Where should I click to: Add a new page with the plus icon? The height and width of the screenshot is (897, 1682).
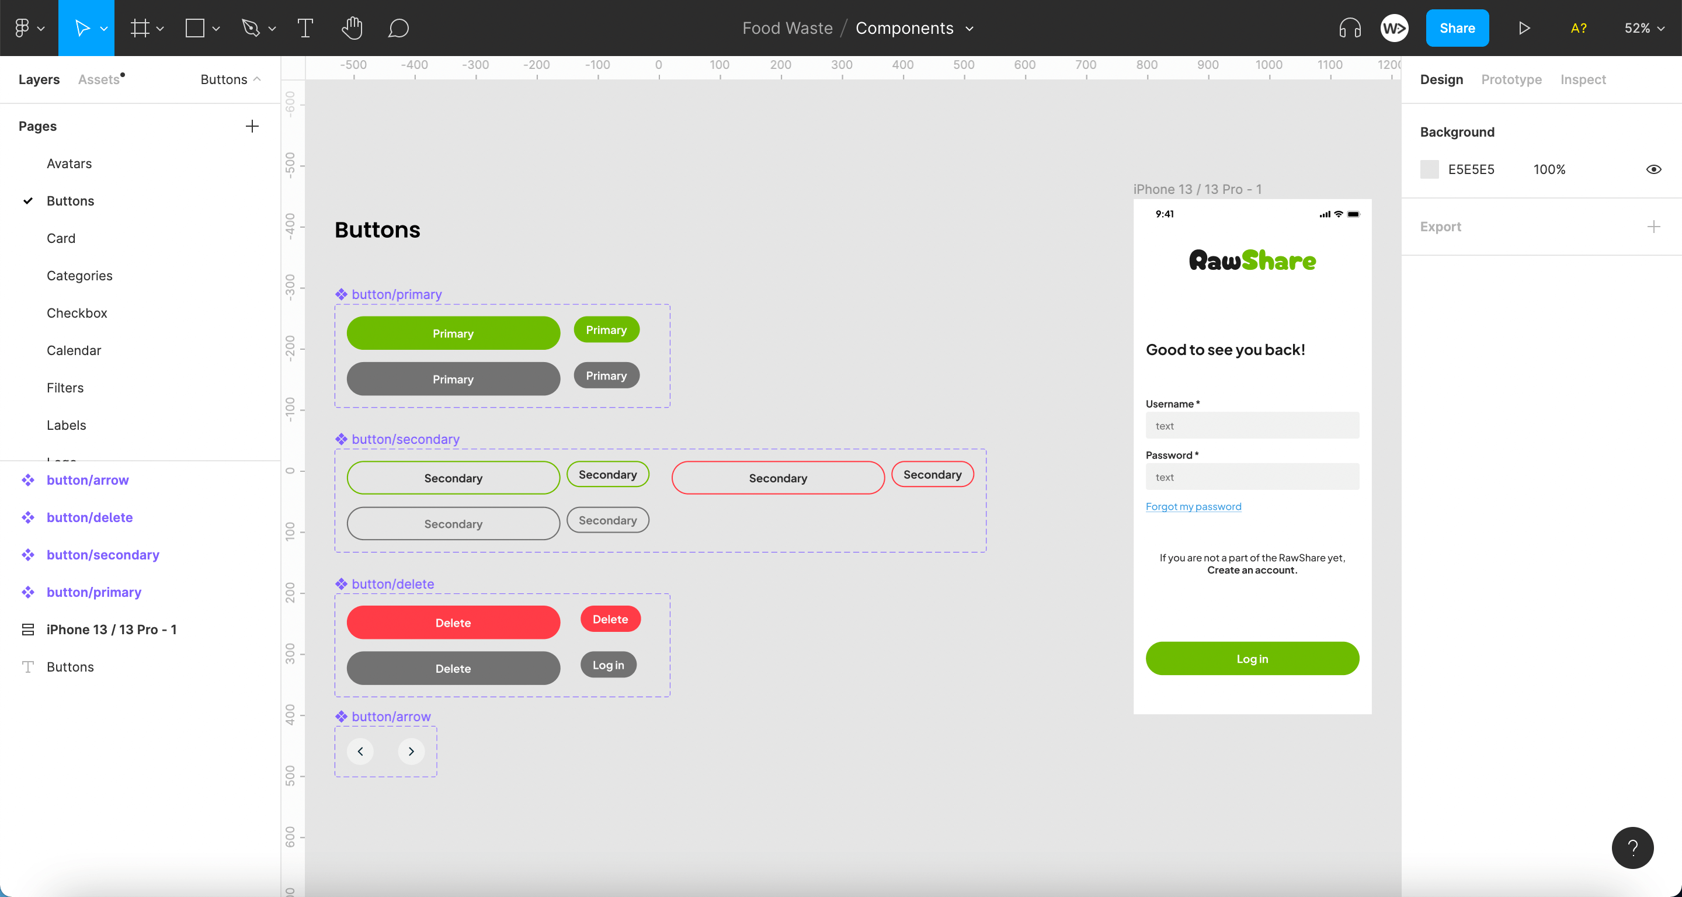point(252,126)
